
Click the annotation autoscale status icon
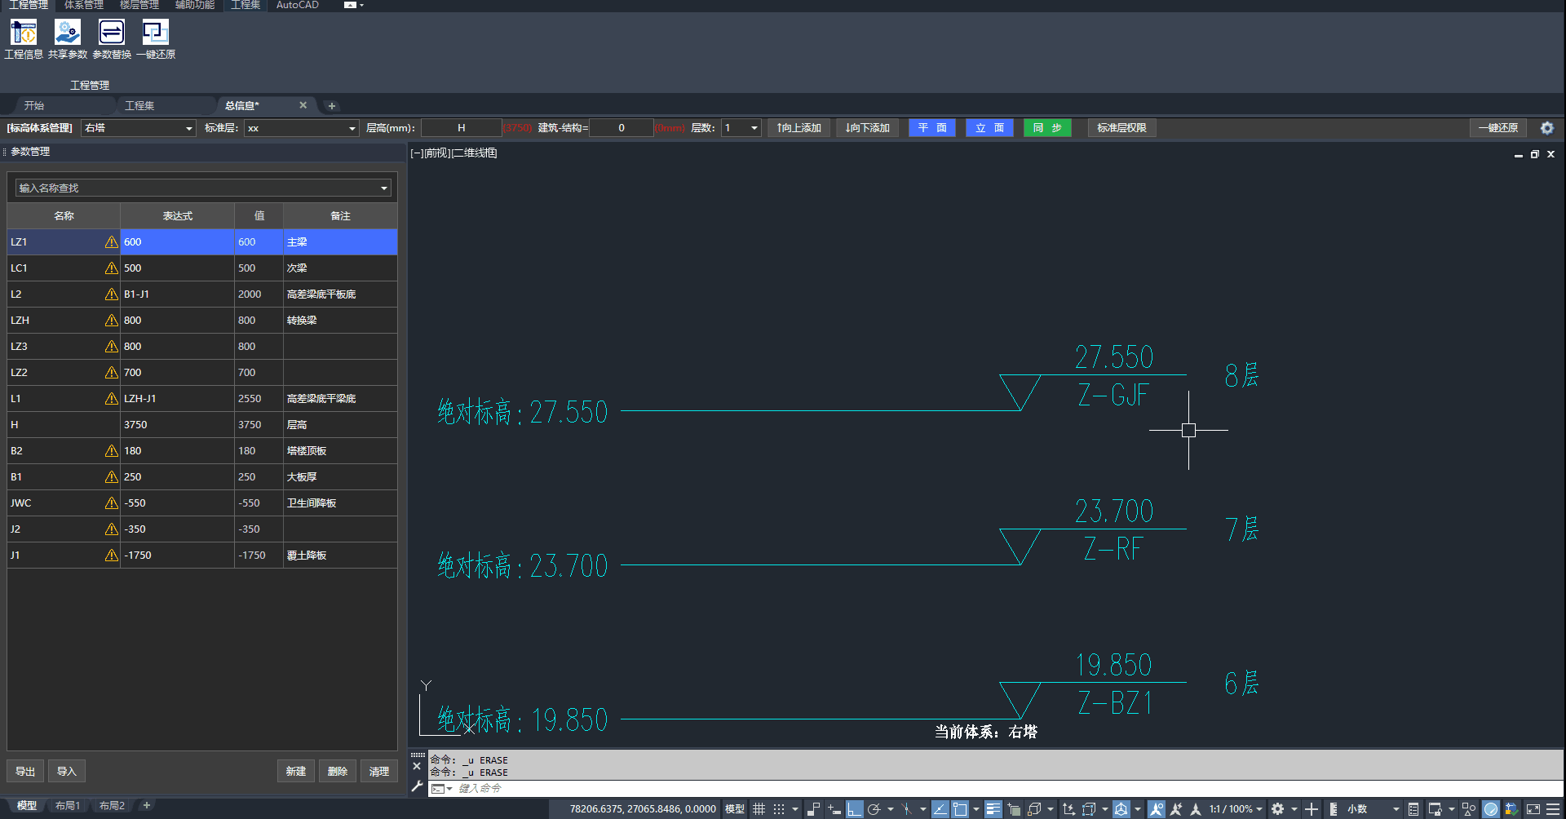tap(1176, 809)
